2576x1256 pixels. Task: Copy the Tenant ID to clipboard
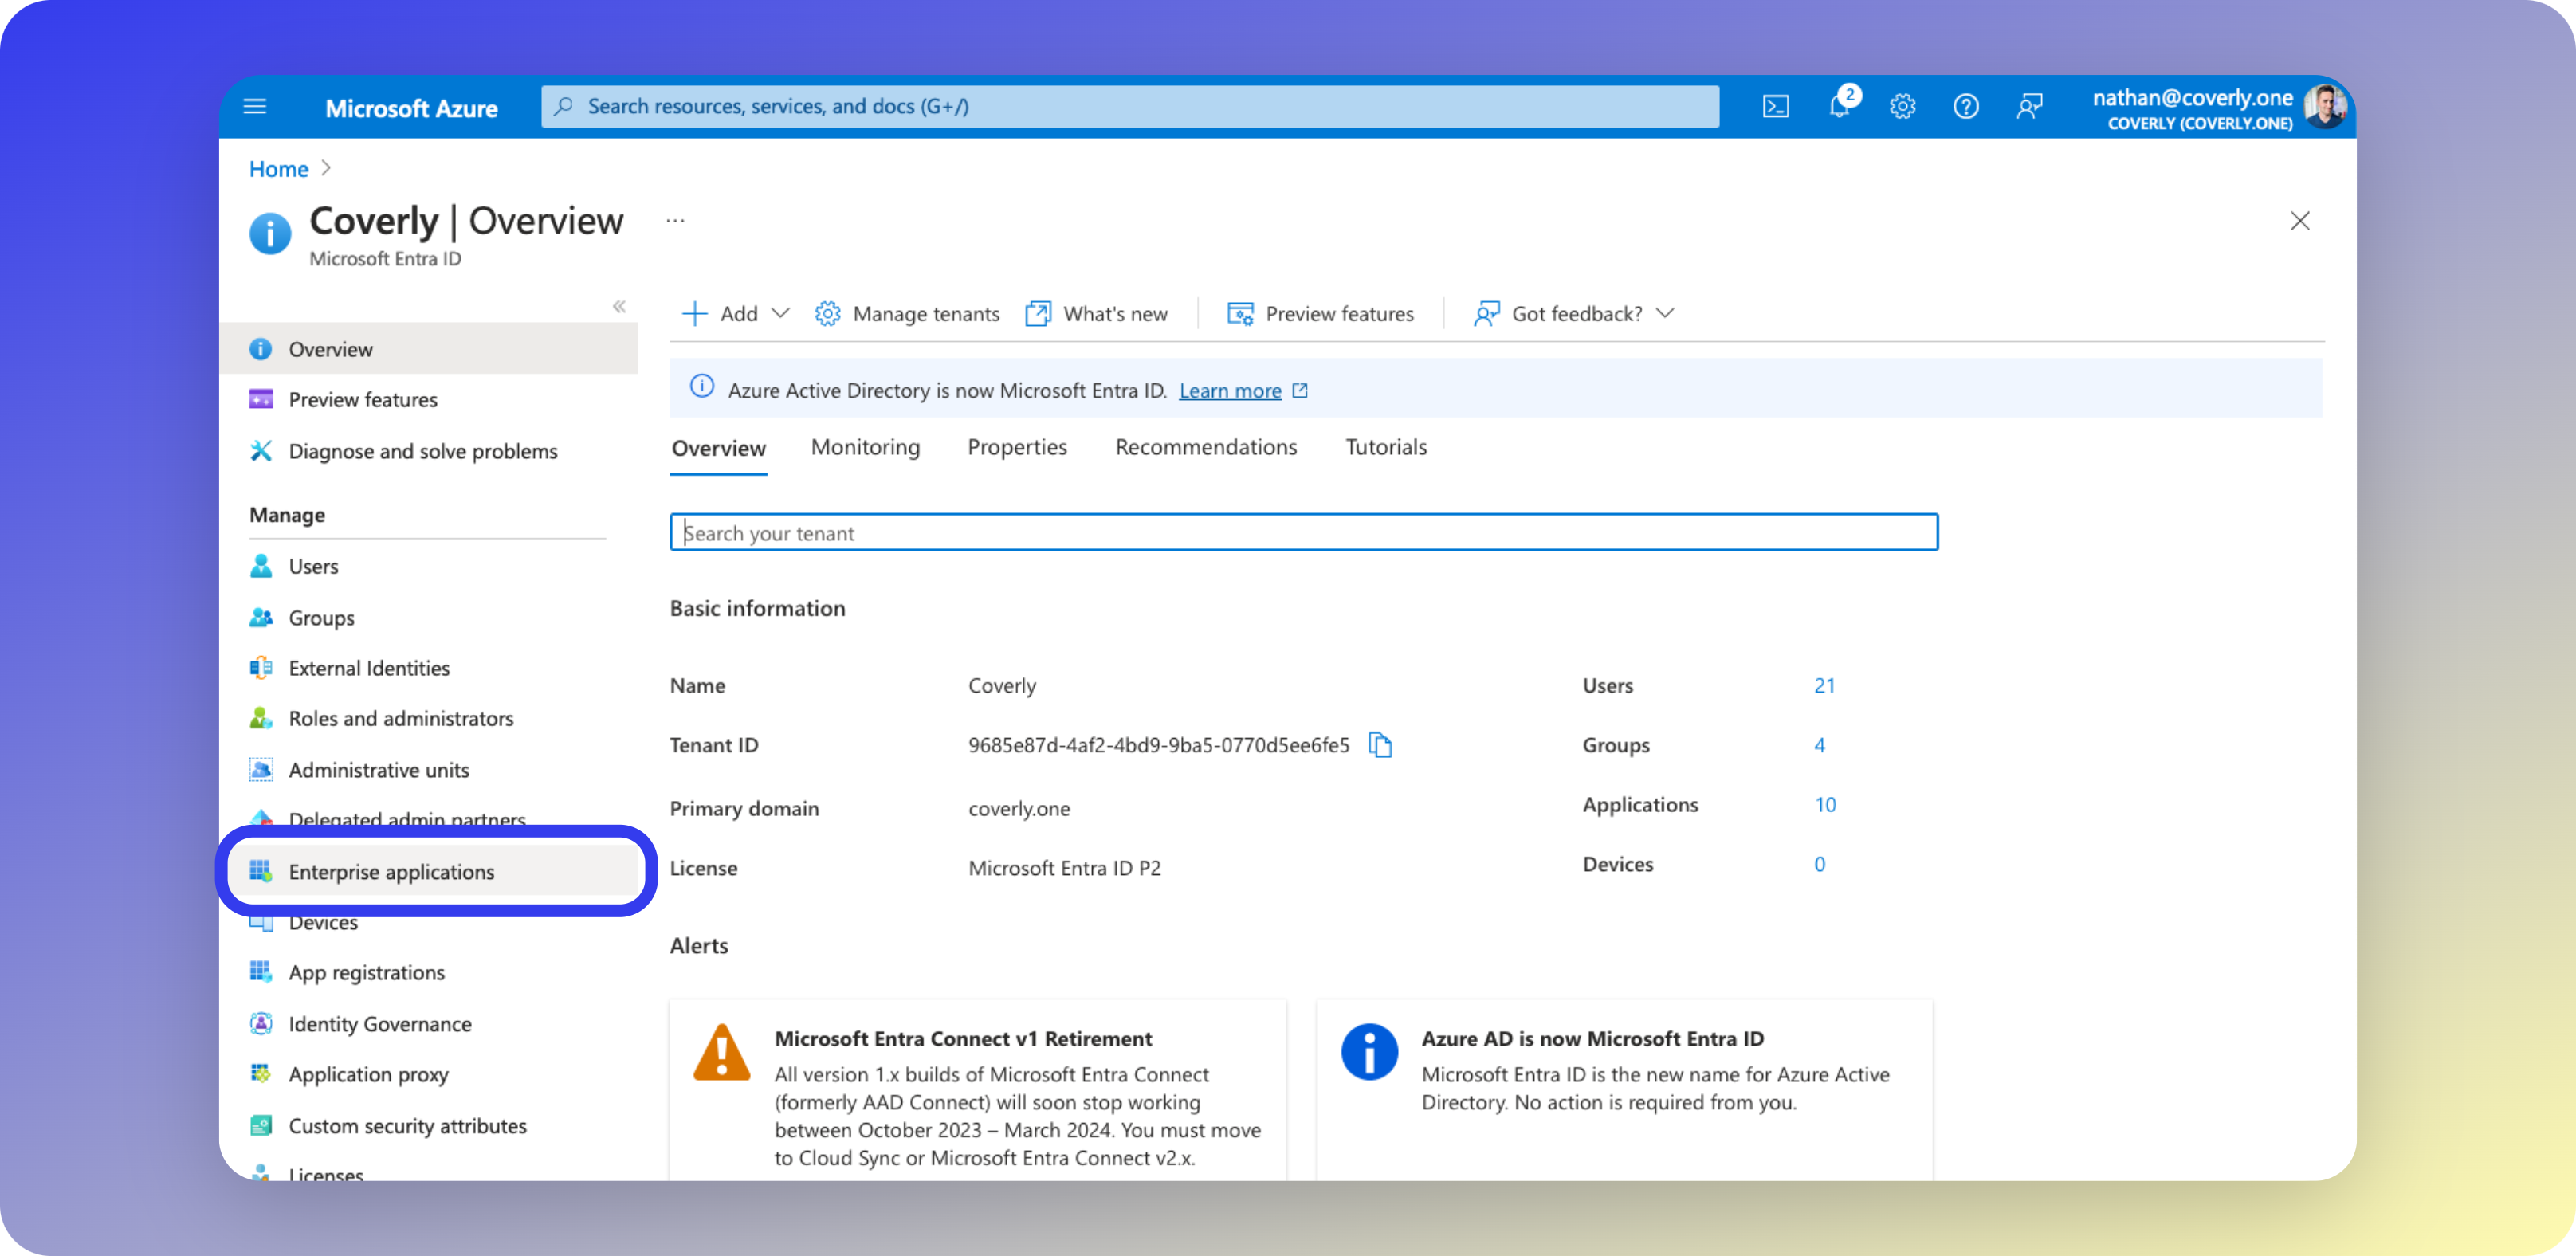(x=1380, y=745)
